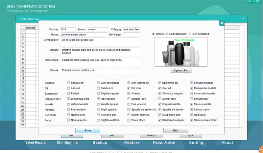Toggle the Blackheads appear checkbox
This screenshot has height=153, width=263.
click(160, 120)
